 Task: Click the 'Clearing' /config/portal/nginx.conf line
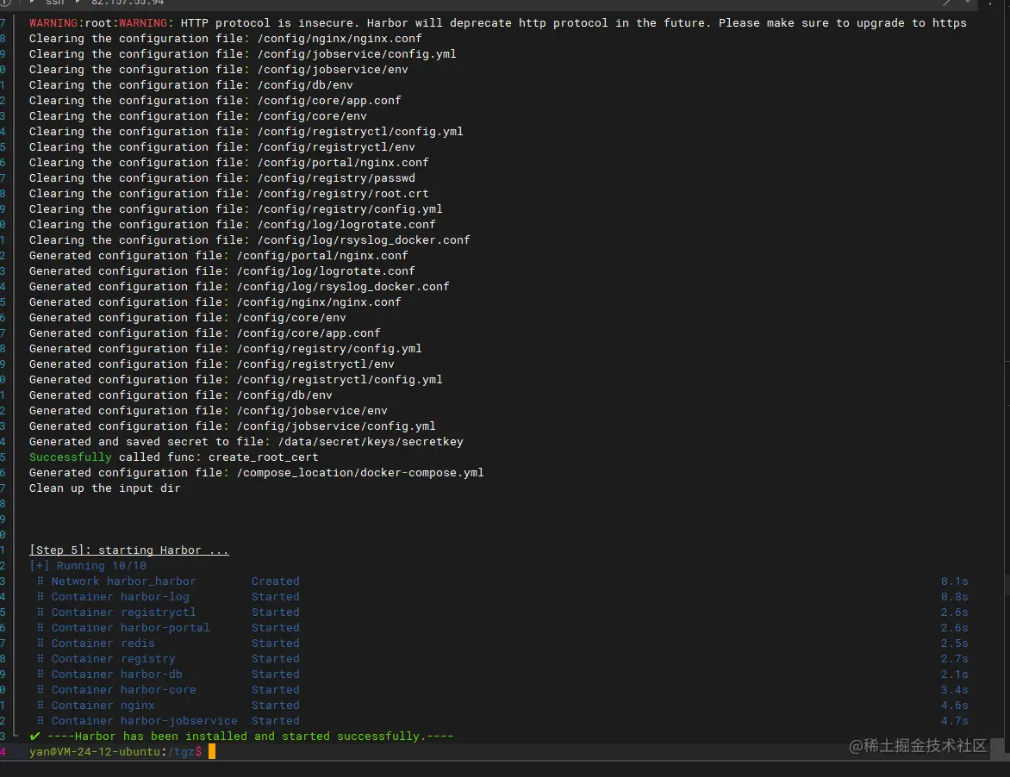click(x=228, y=162)
